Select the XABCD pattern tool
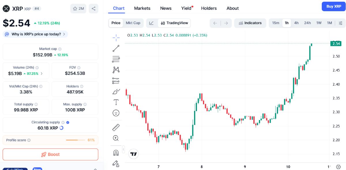Screen dimensions: 346x170 (116, 70)
